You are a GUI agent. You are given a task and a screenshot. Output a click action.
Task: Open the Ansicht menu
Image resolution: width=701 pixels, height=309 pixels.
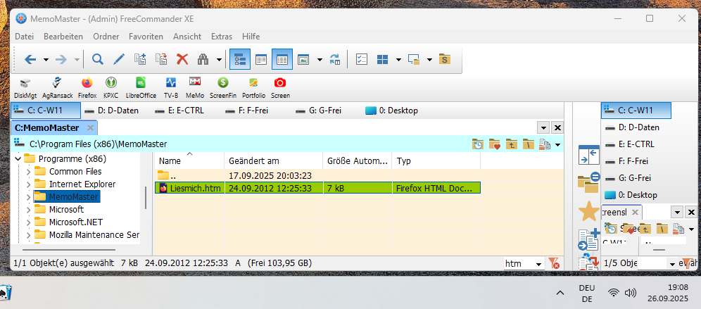click(187, 37)
